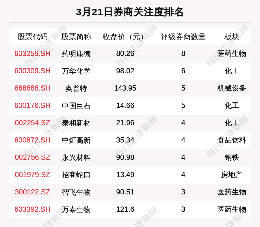Click broker count 8 for 药明康德

coord(183,54)
